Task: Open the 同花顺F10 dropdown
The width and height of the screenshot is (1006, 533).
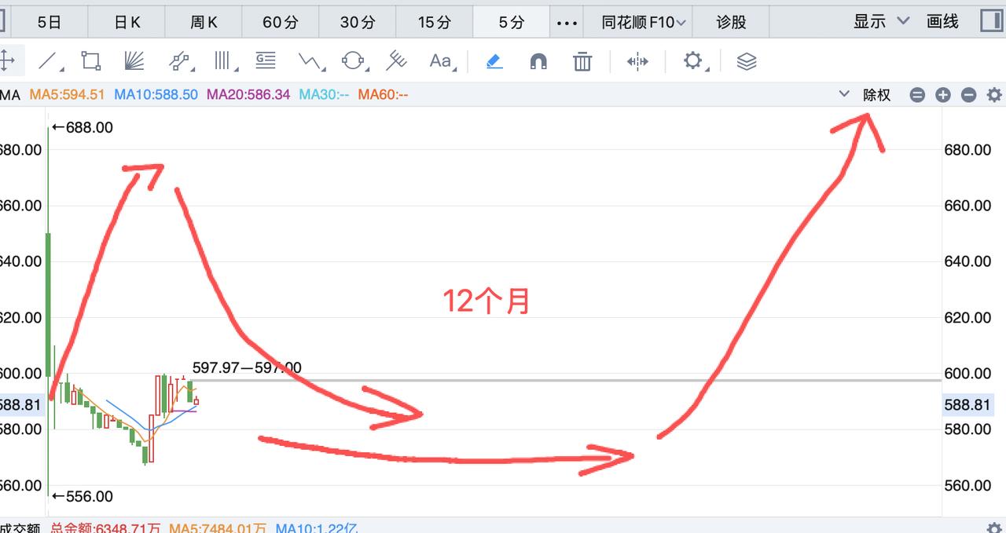Action: pos(637,23)
